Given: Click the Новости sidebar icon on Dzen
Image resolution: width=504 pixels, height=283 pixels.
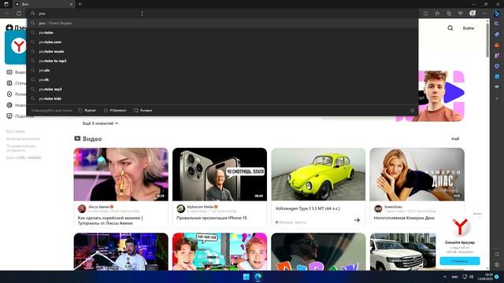Looking at the screenshot, I should point(9,105).
